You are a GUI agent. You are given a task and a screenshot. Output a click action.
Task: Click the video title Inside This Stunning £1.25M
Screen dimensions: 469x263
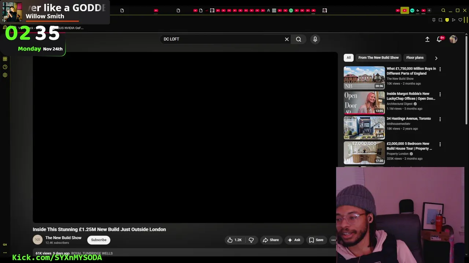pyautogui.click(x=99, y=229)
